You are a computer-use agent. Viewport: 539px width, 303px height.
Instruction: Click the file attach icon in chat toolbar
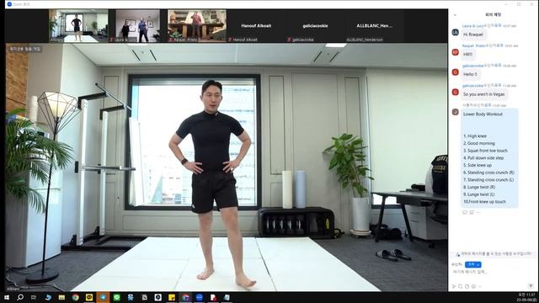coord(467,286)
